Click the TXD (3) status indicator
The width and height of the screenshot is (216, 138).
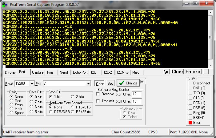coord(190,93)
